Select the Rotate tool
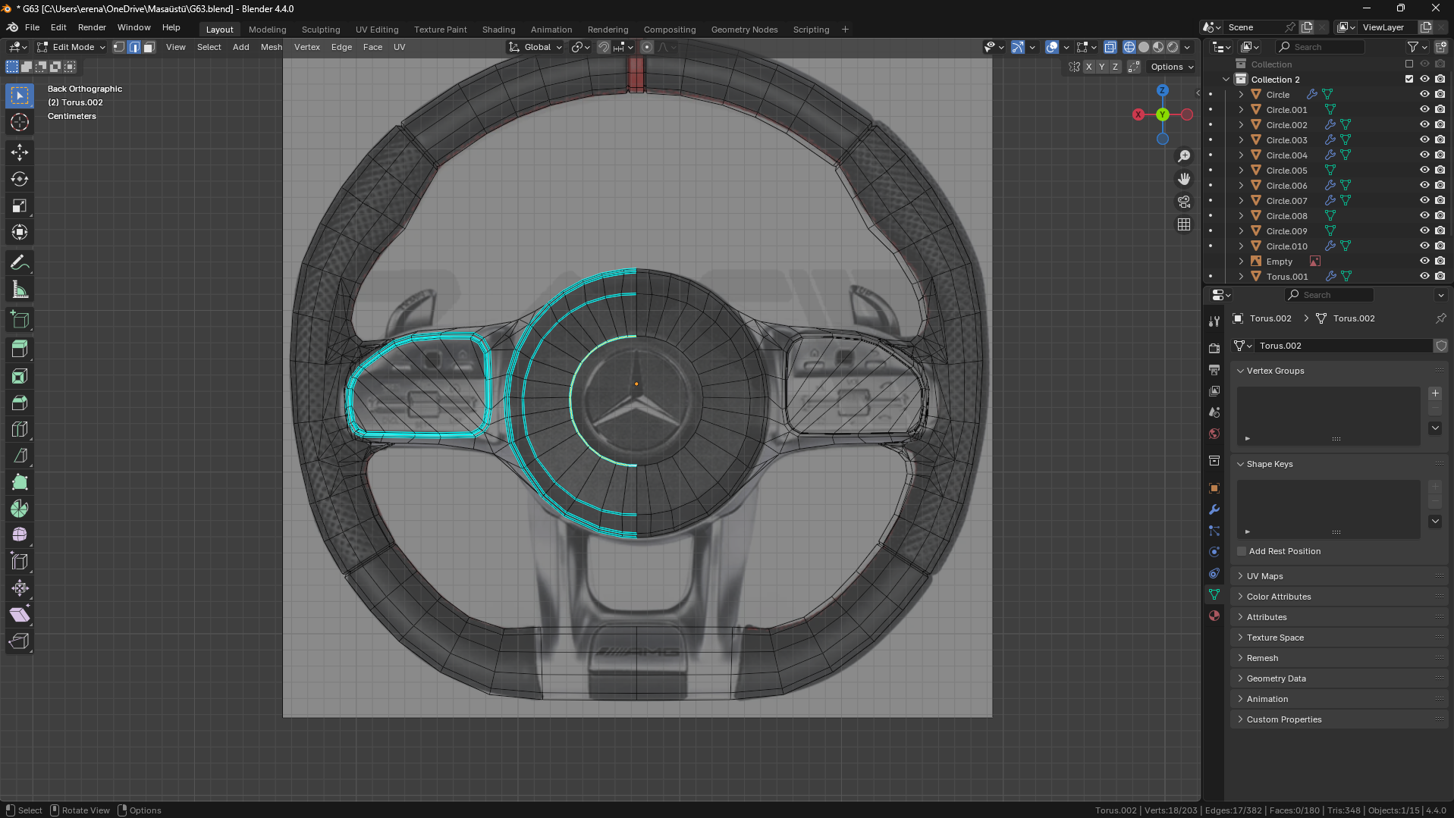This screenshot has height=818, width=1454. pos(20,179)
